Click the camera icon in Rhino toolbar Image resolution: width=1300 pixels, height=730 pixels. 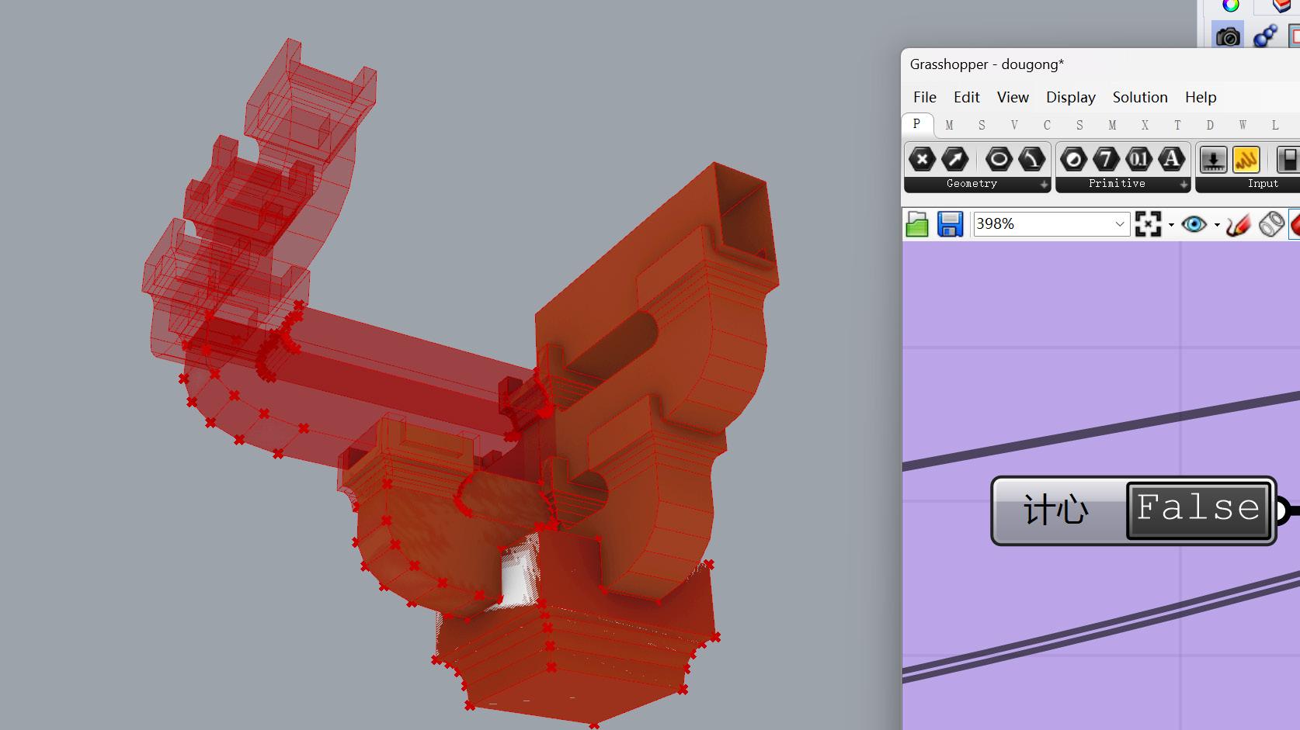(1228, 36)
